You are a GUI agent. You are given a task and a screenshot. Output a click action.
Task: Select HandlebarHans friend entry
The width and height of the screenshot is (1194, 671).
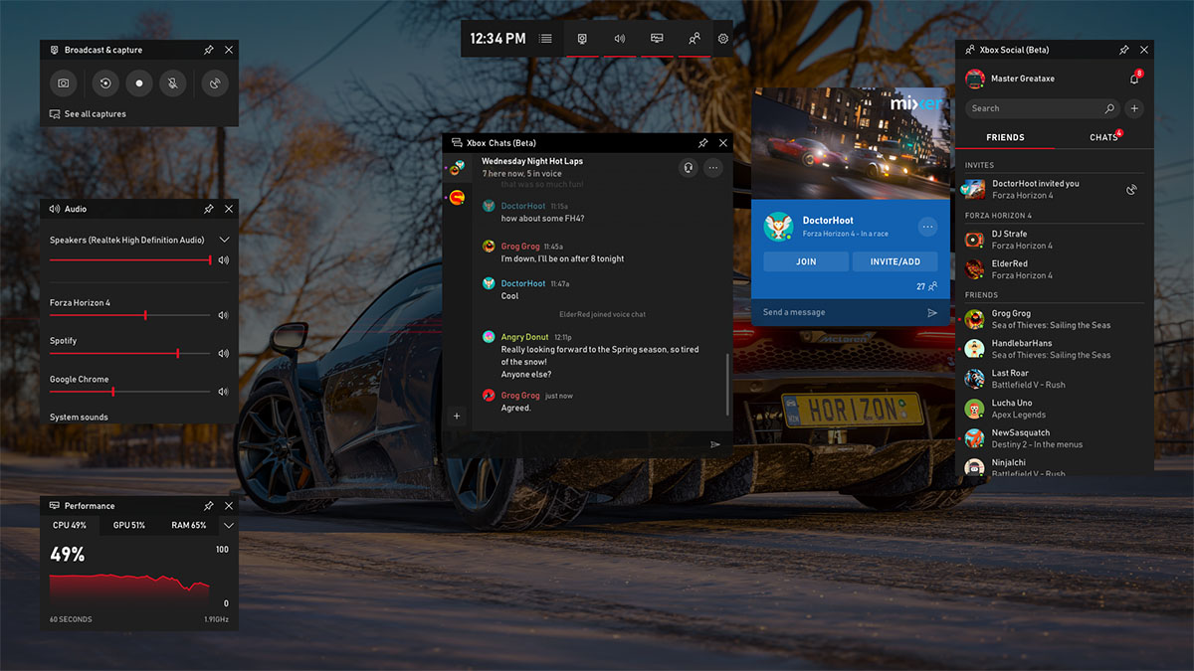click(1055, 349)
